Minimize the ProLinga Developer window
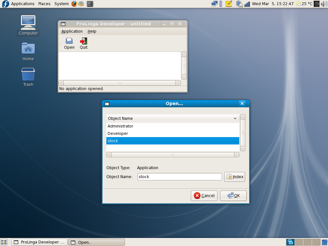This screenshot has width=328, height=246. (x=164, y=24)
